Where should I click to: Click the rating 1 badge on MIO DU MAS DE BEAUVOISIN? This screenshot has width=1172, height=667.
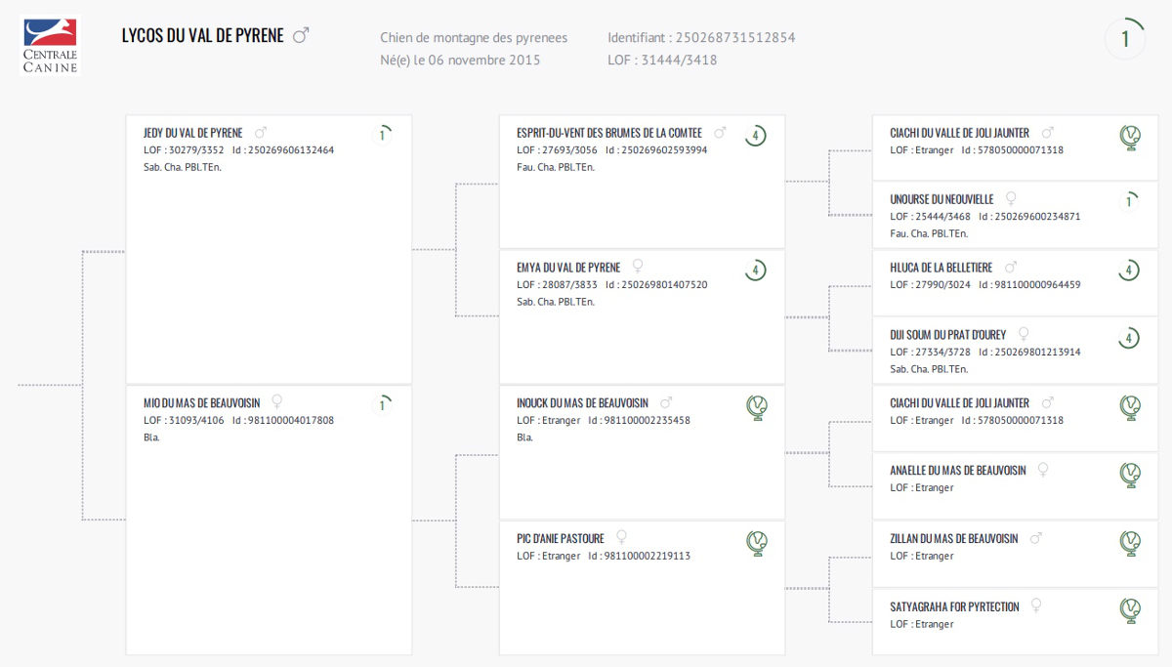click(383, 404)
